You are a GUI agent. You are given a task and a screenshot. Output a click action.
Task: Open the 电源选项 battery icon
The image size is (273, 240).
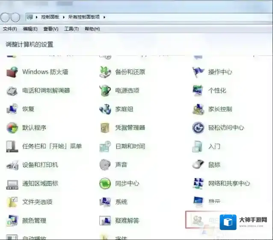click(x=105, y=91)
